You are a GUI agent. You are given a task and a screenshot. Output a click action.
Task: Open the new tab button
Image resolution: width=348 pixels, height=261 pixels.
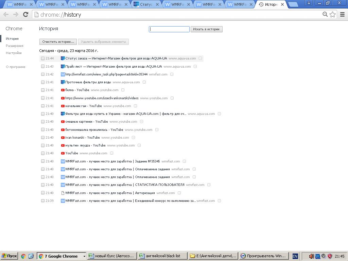click(x=293, y=4)
